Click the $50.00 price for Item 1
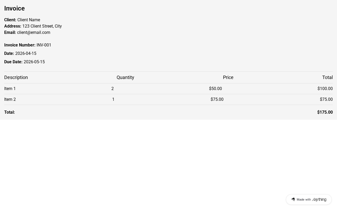 215,89
